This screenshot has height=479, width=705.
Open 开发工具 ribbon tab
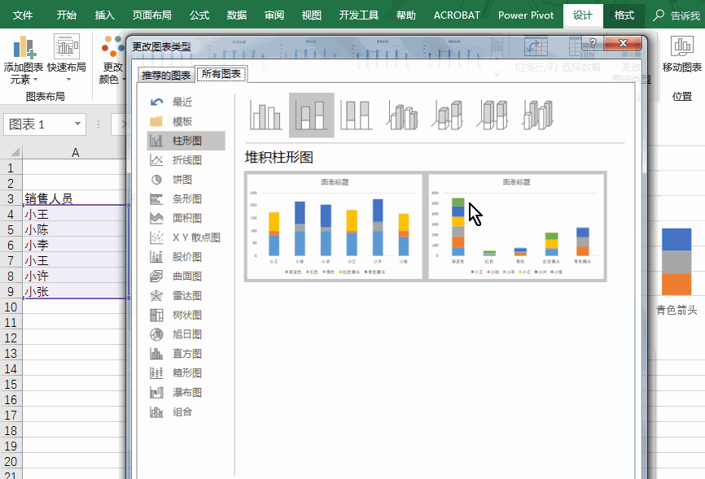click(x=359, y=15)
